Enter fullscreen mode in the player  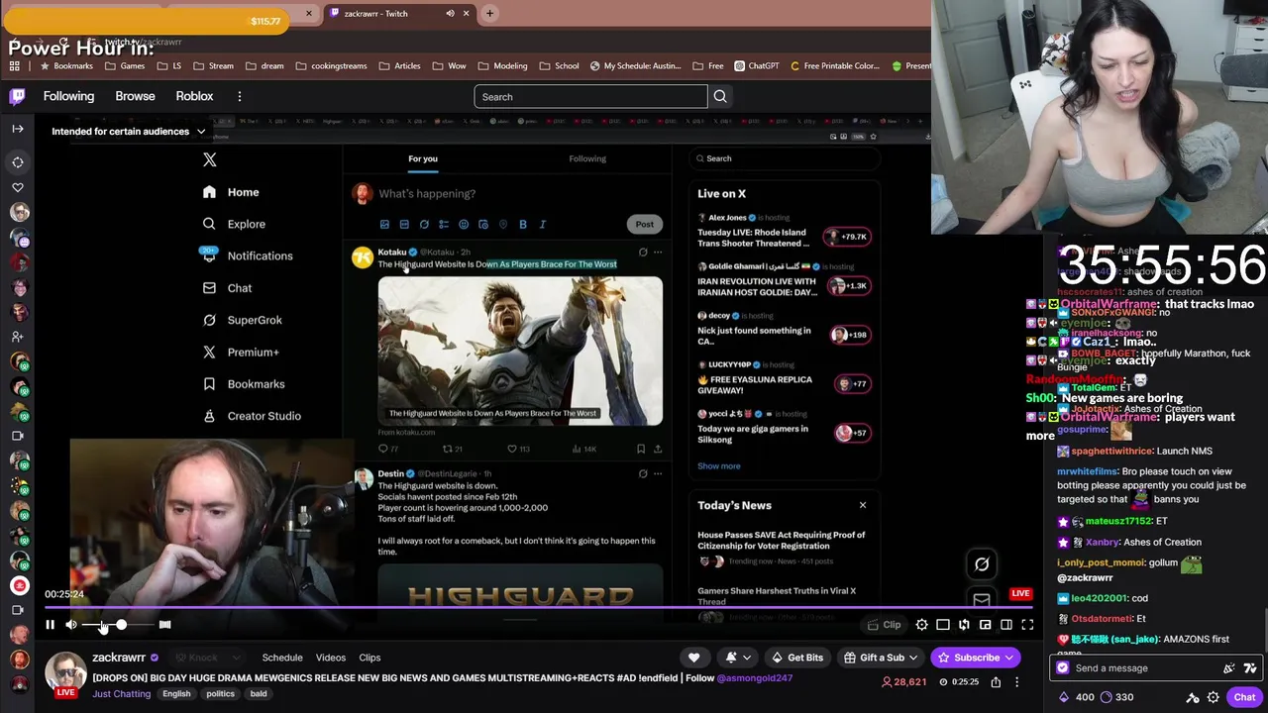coord(1027,625)
